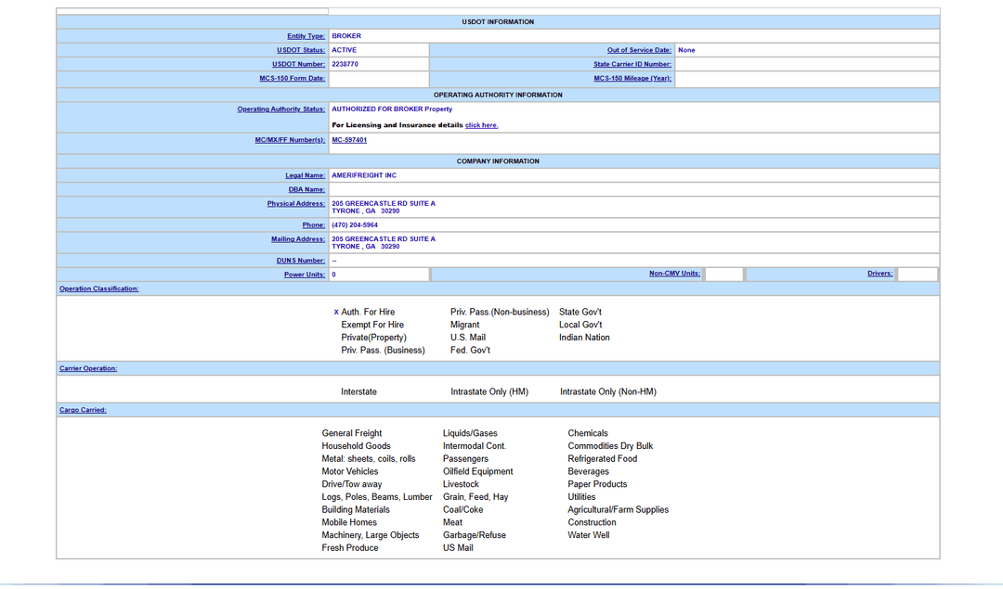Click the 'Indian Nation' classification
1003x589 pixels.
584,338
